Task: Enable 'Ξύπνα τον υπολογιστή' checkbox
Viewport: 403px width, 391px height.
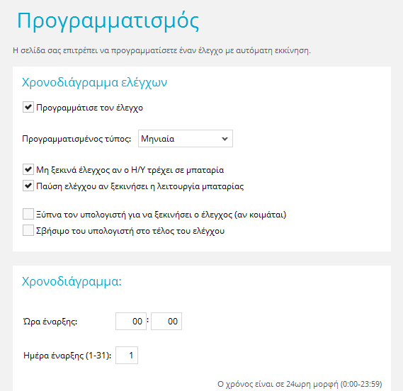Action: [28, 214]
